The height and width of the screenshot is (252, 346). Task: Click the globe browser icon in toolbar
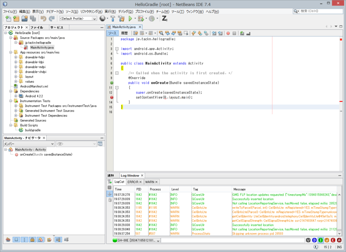(103, 19)
